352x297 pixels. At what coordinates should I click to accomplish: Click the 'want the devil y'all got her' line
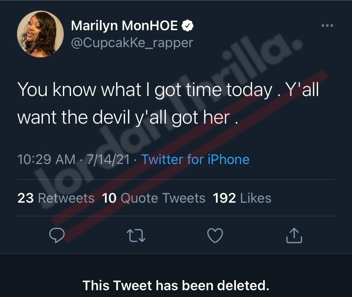124,118
